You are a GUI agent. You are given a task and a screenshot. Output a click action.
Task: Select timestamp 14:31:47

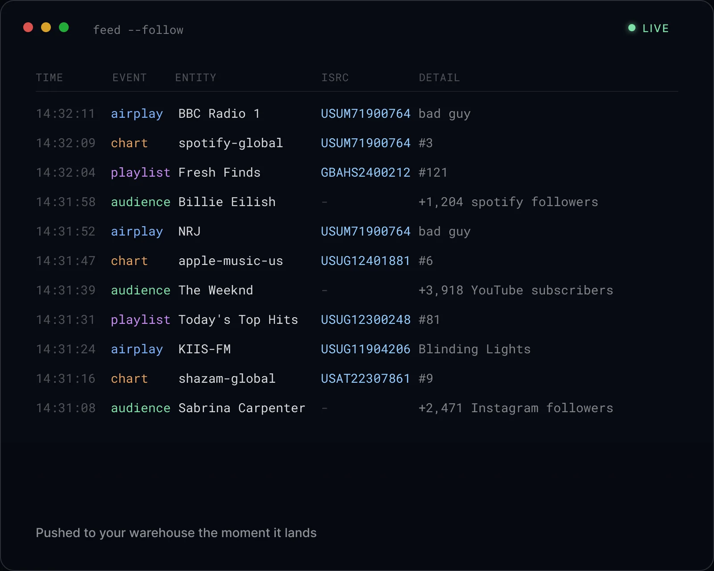tap(66, 261)
